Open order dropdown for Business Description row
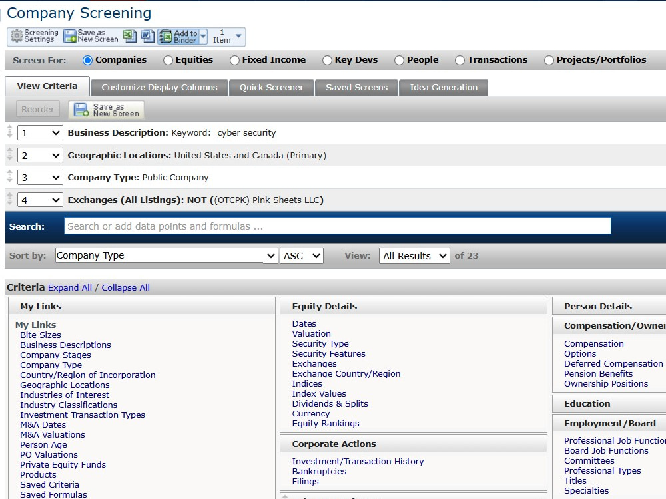The image size is (666, 499). point(40,133)
